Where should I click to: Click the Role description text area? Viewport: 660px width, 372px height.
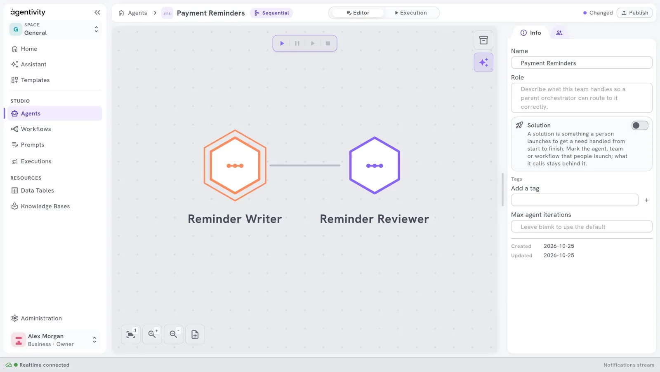(582, 98)
